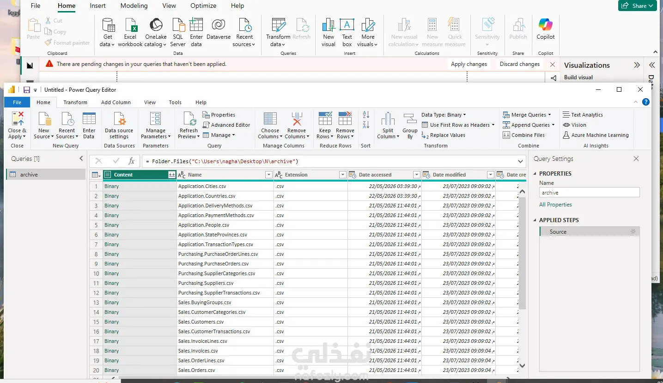663x383 pixels.
Task: Click Replace Values in Transform group
Action: tap(443, 135)
